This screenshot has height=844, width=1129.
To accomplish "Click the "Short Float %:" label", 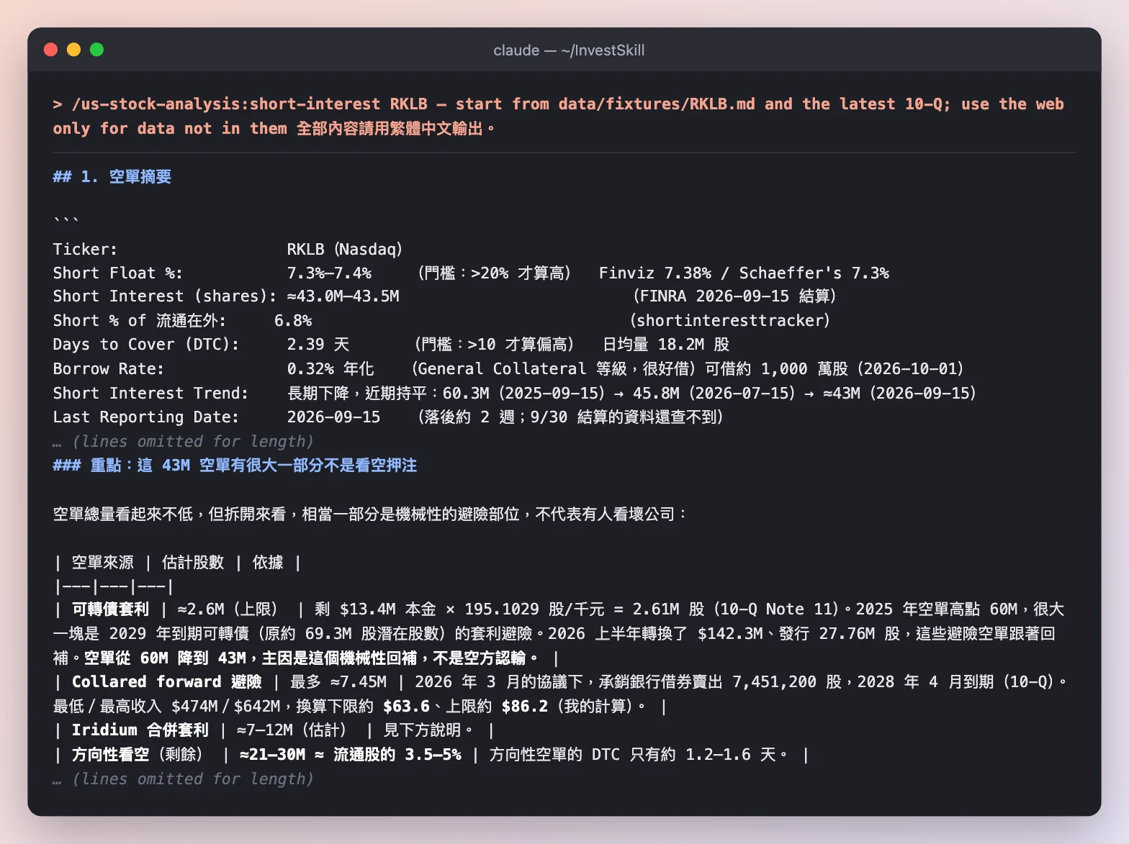I will coord(117,273).
